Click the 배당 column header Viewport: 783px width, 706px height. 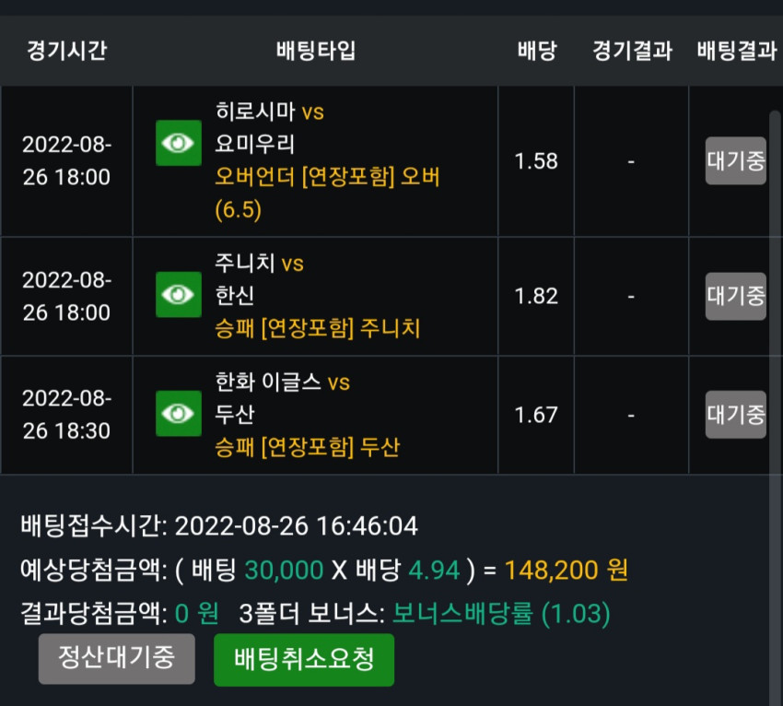tap(536, 51)
